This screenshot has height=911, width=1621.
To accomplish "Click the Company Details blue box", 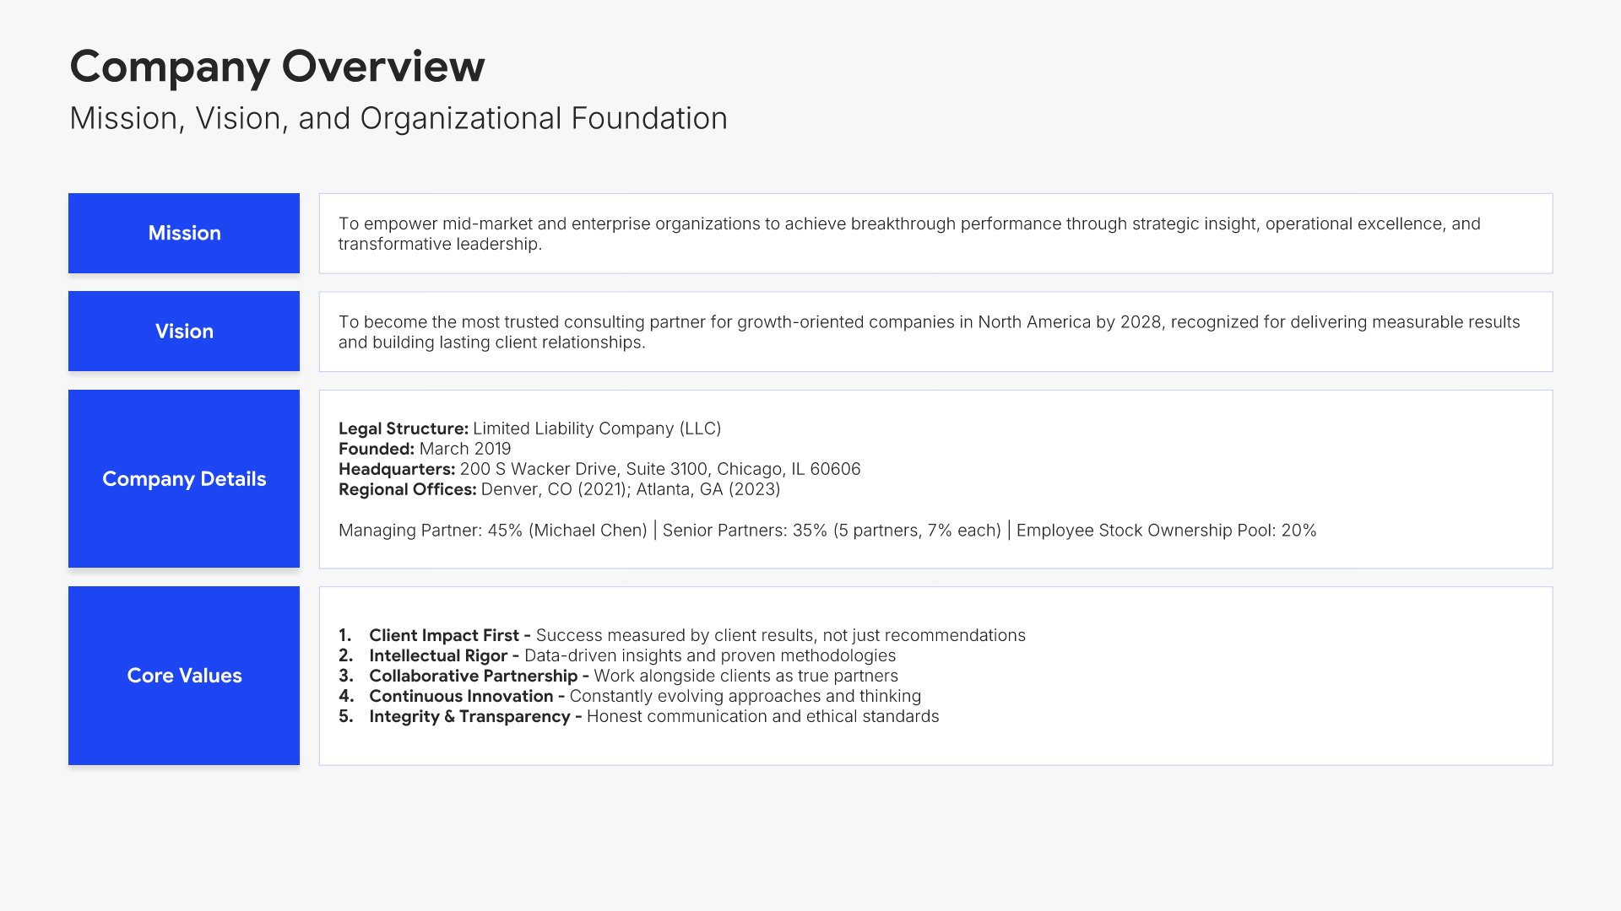I will click(x=184, y=479).
